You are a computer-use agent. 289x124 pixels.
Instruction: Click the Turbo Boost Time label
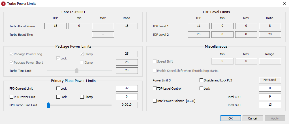pyautogui.click(x=21, y=34)
